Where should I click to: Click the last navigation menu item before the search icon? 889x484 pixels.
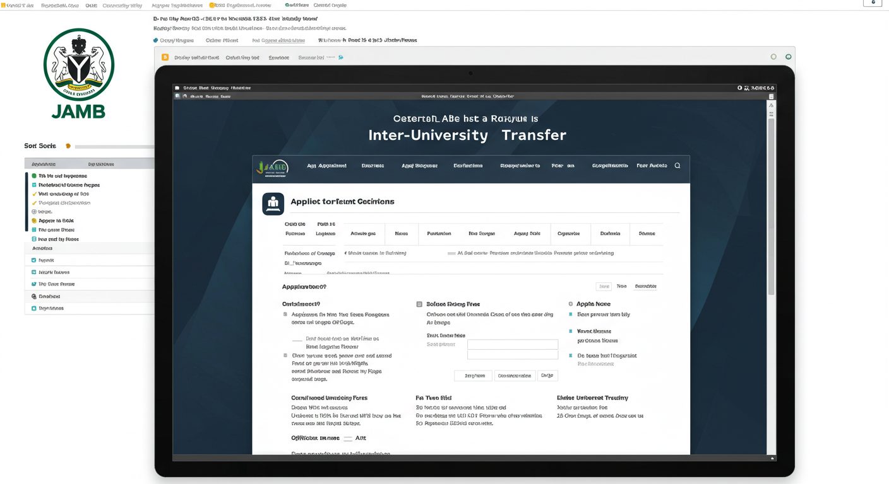point(652,166)
